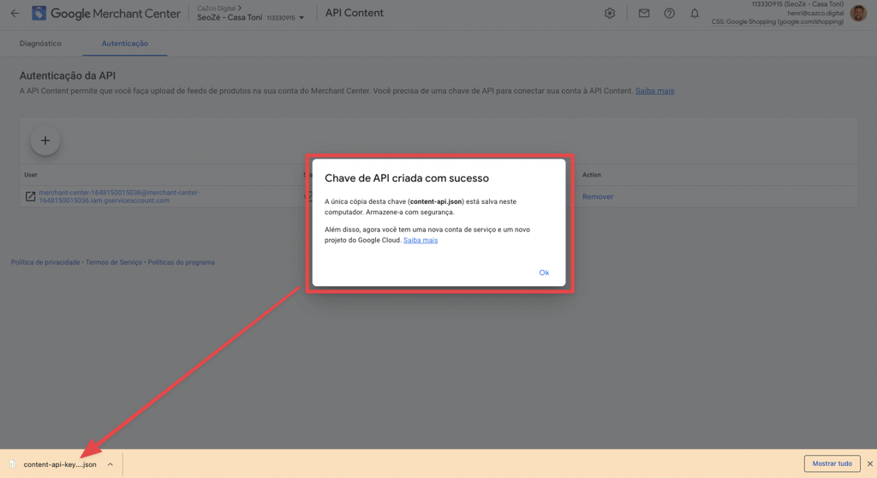The image size is (877, 478).
Task: Open the settings gear icon
Action: pos(610,14)
